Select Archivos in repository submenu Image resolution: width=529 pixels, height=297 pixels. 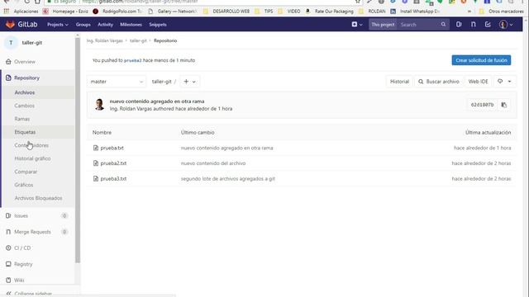25,92
